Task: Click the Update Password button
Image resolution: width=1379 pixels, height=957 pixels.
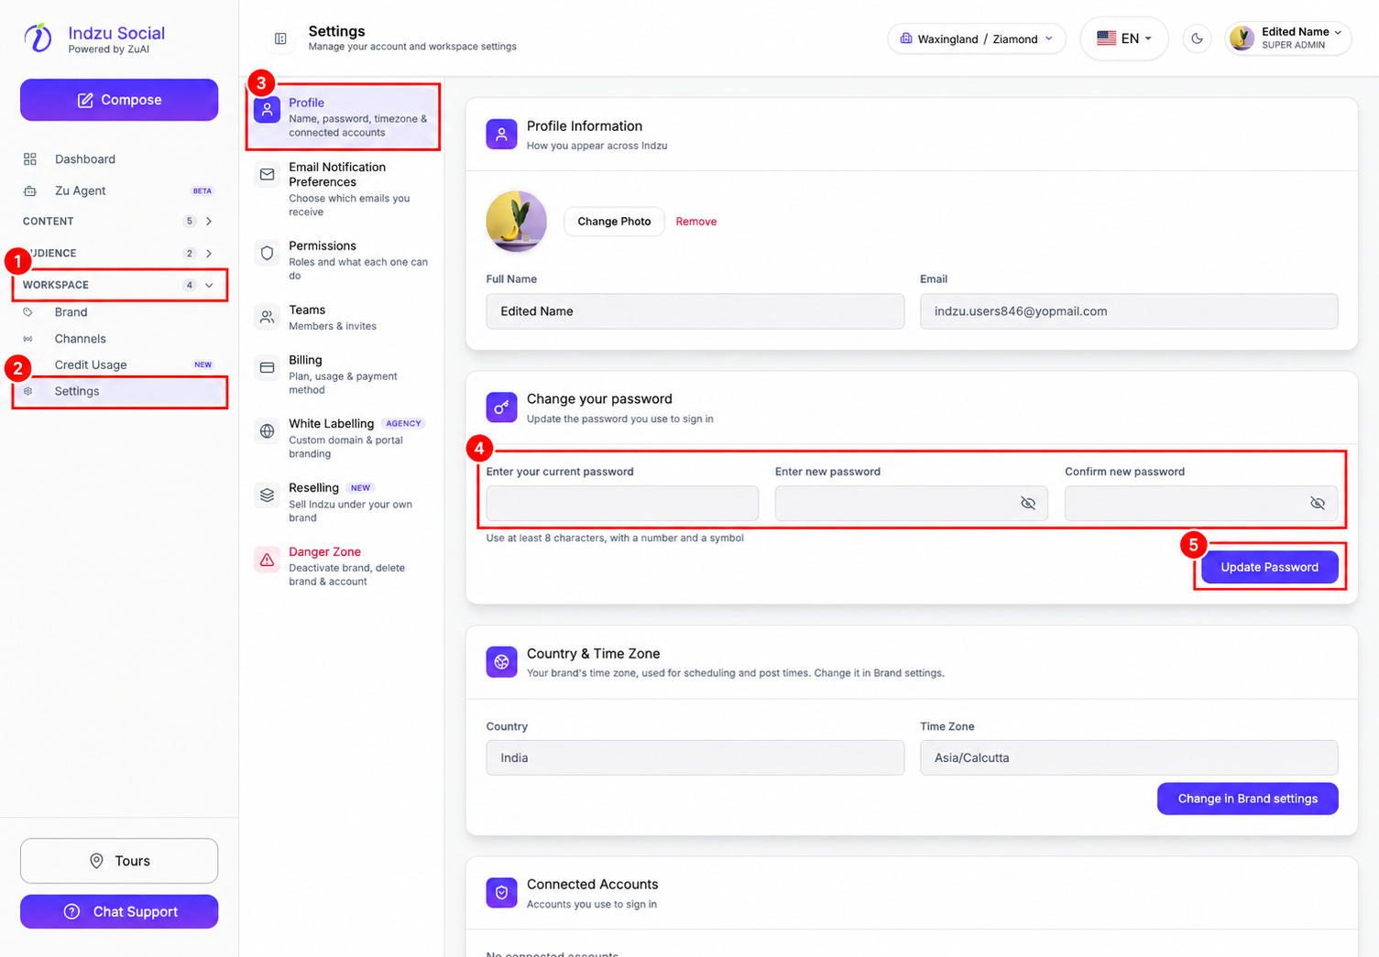Action: coord(1269,568)
